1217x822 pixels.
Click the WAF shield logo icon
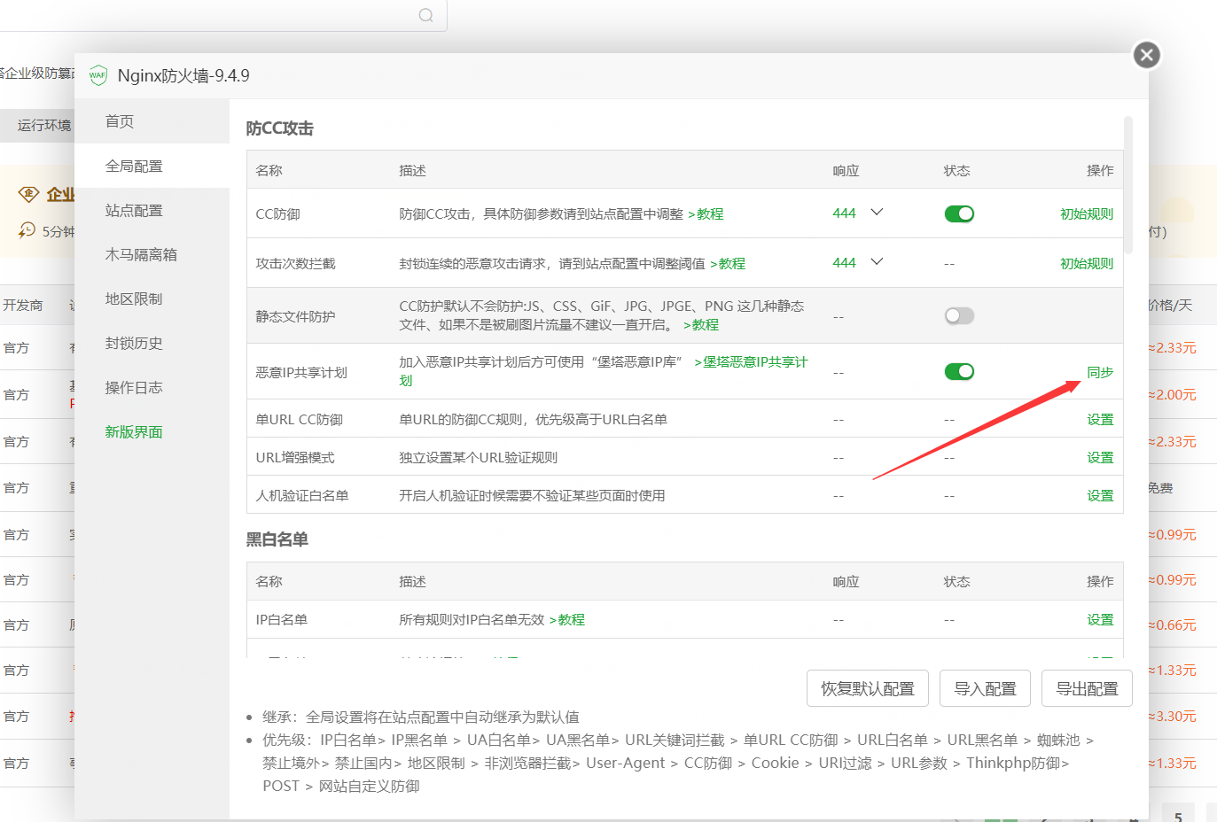coord(98,75)
